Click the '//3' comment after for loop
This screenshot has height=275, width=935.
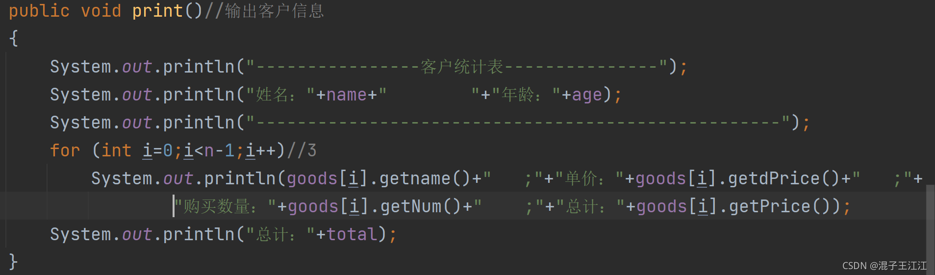(x=302, y=150)
